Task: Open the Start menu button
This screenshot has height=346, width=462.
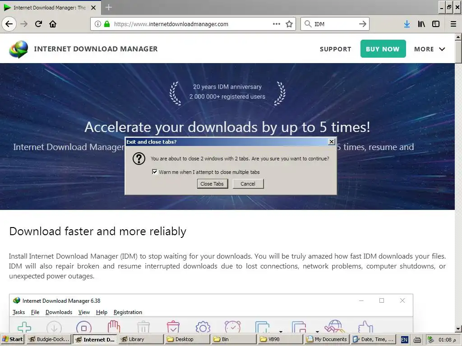Action: [x=13, y=339]
